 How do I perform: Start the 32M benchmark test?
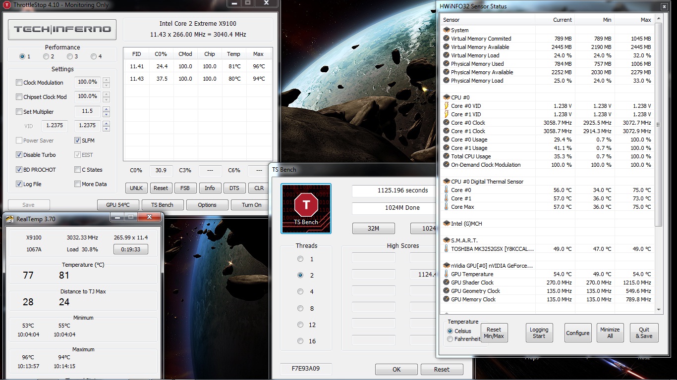(373, 228)
